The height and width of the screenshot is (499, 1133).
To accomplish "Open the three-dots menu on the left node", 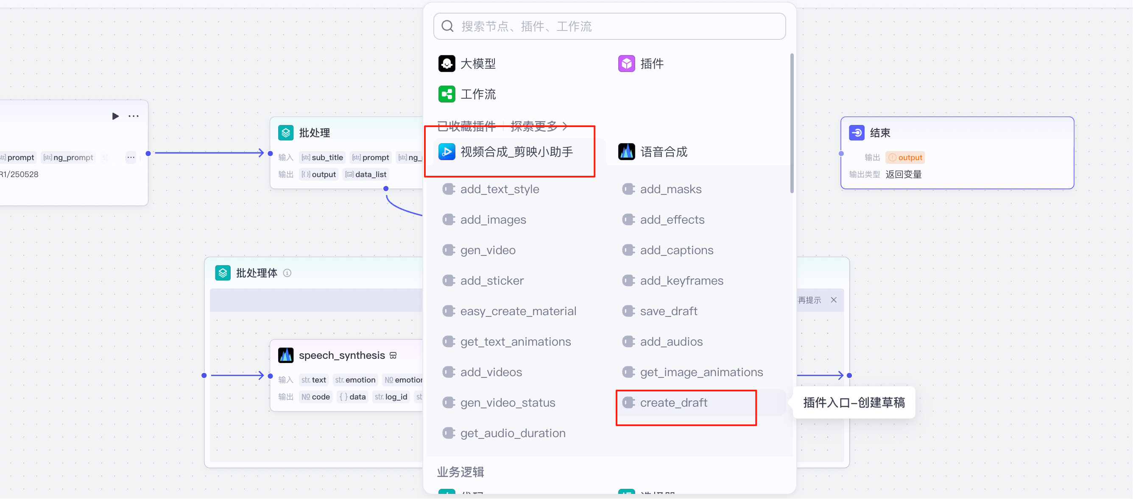I will (x=134, y=116).
